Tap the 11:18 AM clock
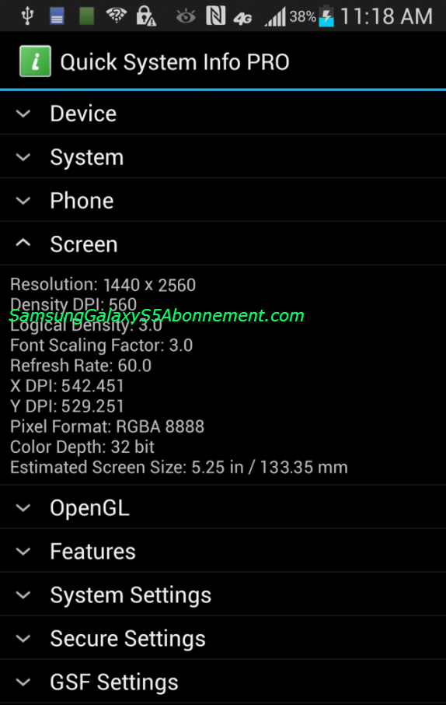446x705 pixels. coord(386,16)
